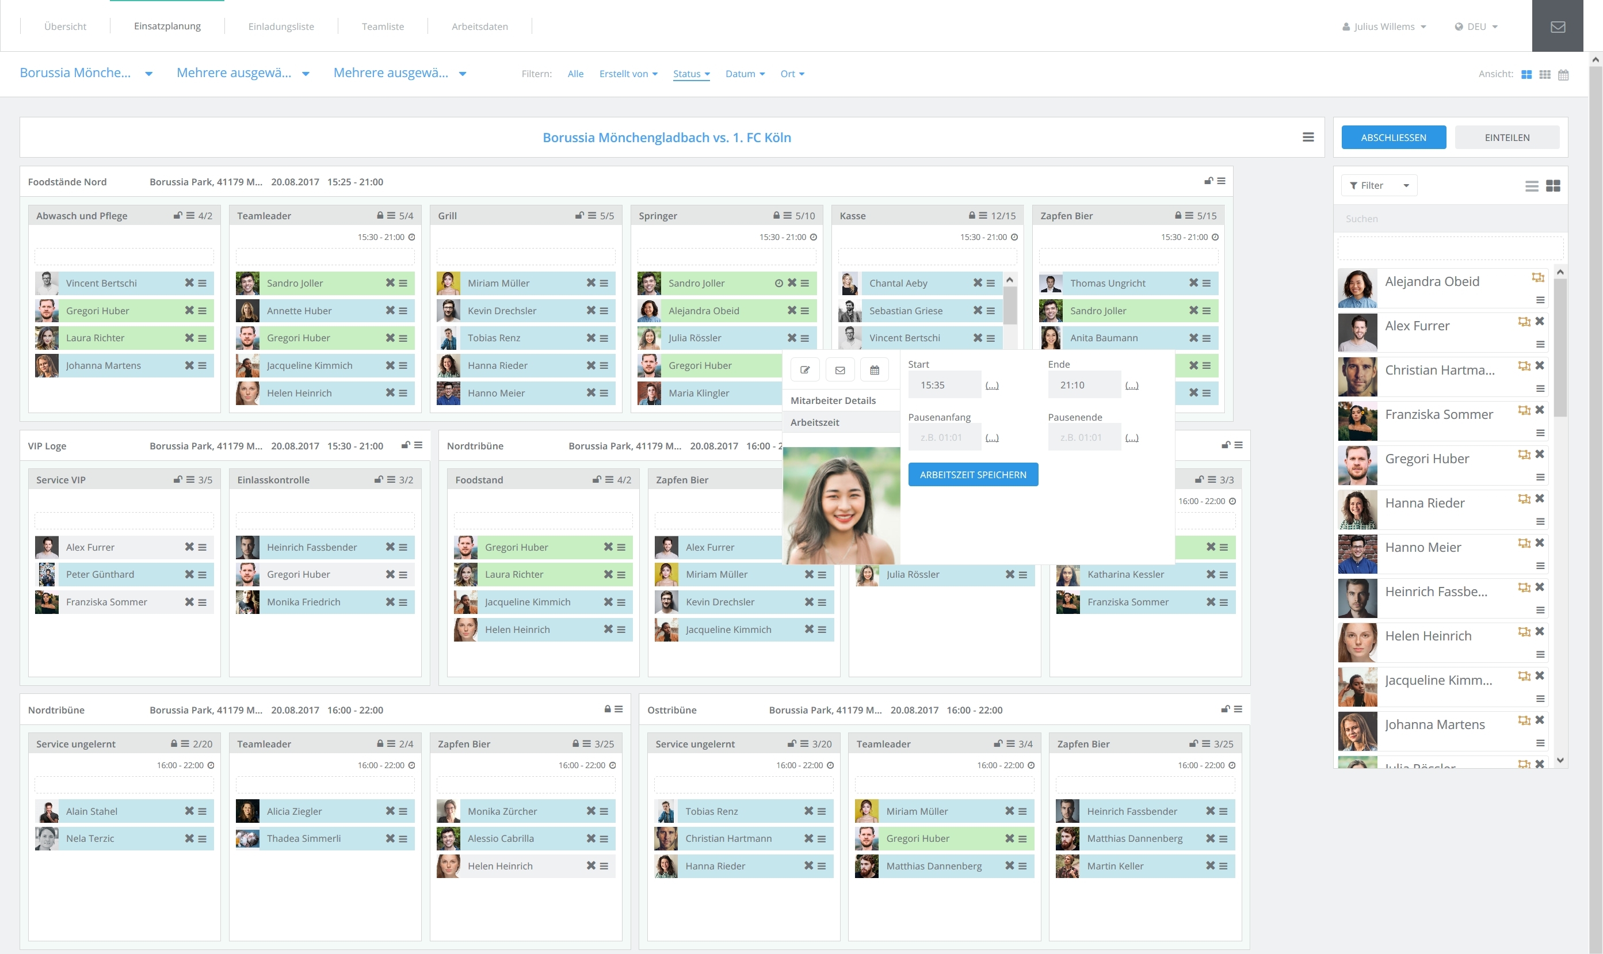Toggle the Teamleader lock in Foodstände Nord
Screen dimensions: 1603x954
380,215
